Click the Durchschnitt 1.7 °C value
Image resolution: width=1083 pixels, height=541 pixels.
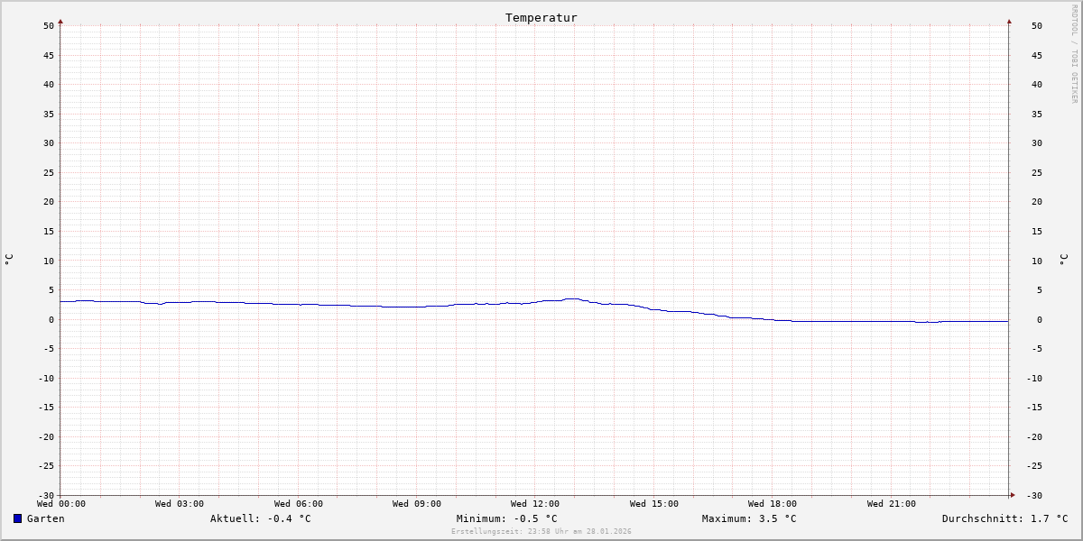click(x=1005, y=518)
